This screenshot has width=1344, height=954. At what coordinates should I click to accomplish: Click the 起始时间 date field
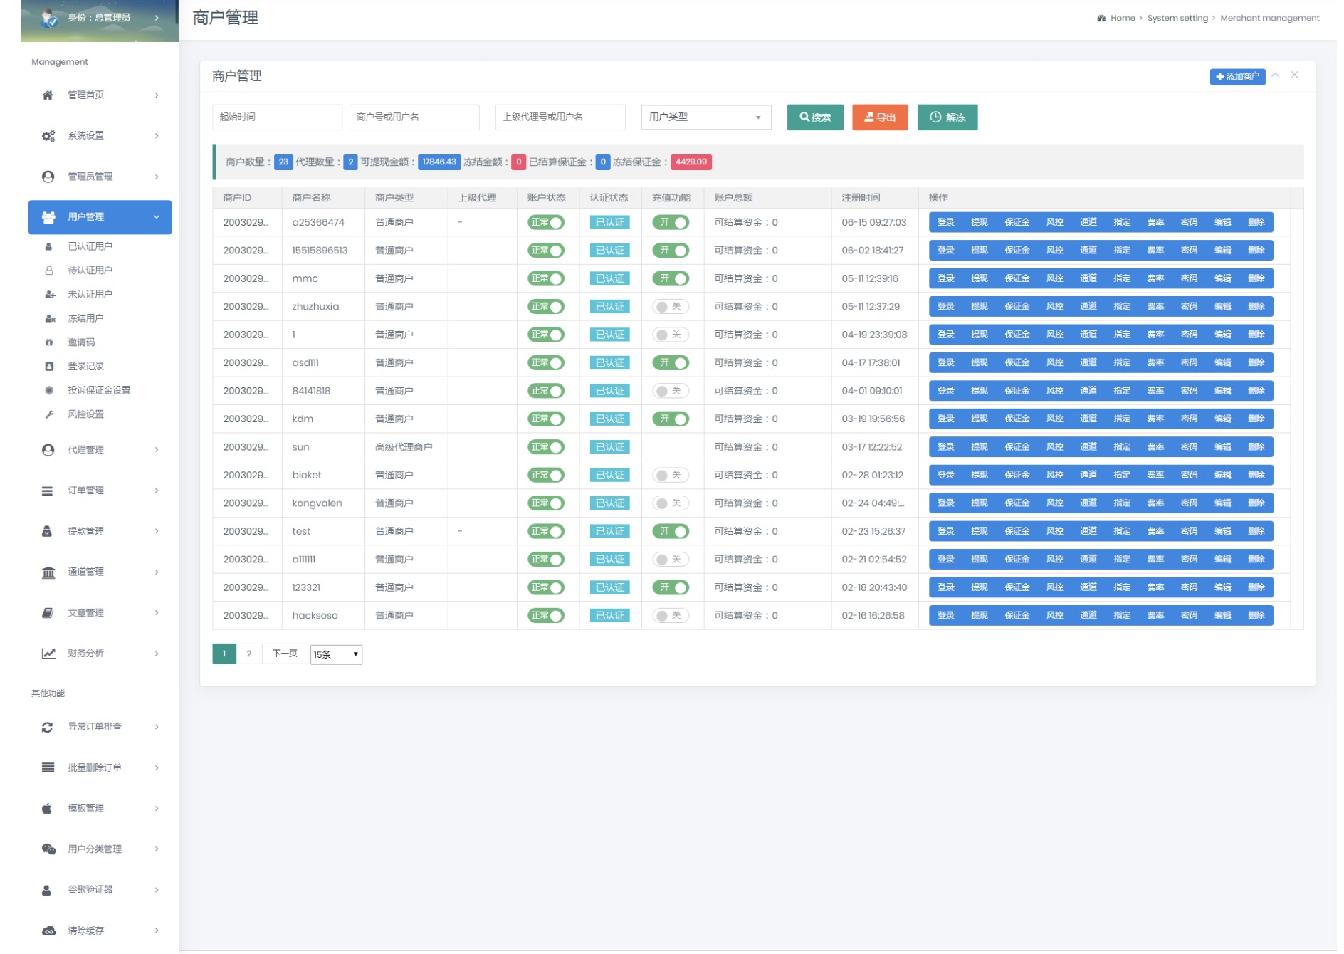[277, 117]
